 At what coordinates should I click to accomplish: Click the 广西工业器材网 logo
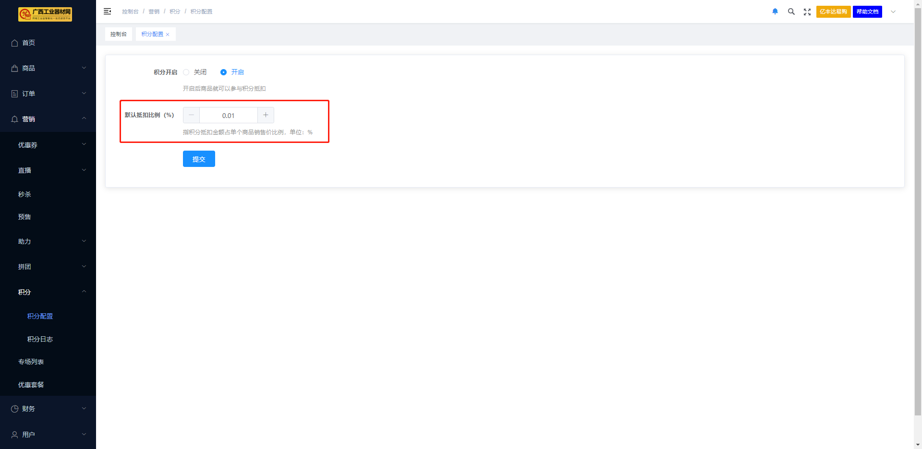pyautogui.click(x=45, y=14)
